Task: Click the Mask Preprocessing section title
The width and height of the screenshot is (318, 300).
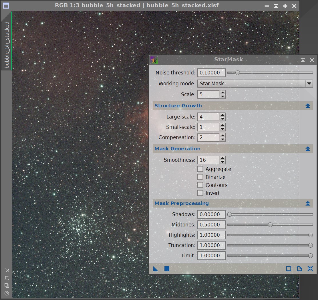Action: [182, 203]
